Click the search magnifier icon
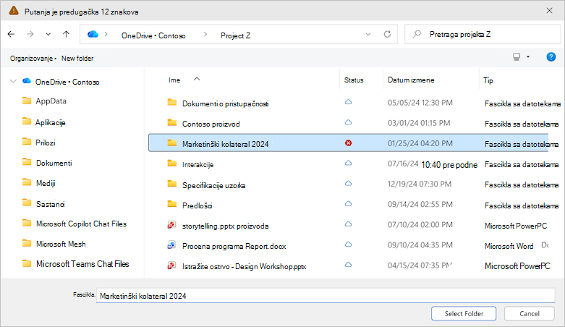Viewport: 565px width, 327px height. (417, 34)
